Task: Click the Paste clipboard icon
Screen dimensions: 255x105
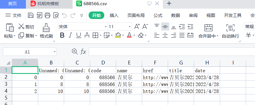Action: click(10, 27)
